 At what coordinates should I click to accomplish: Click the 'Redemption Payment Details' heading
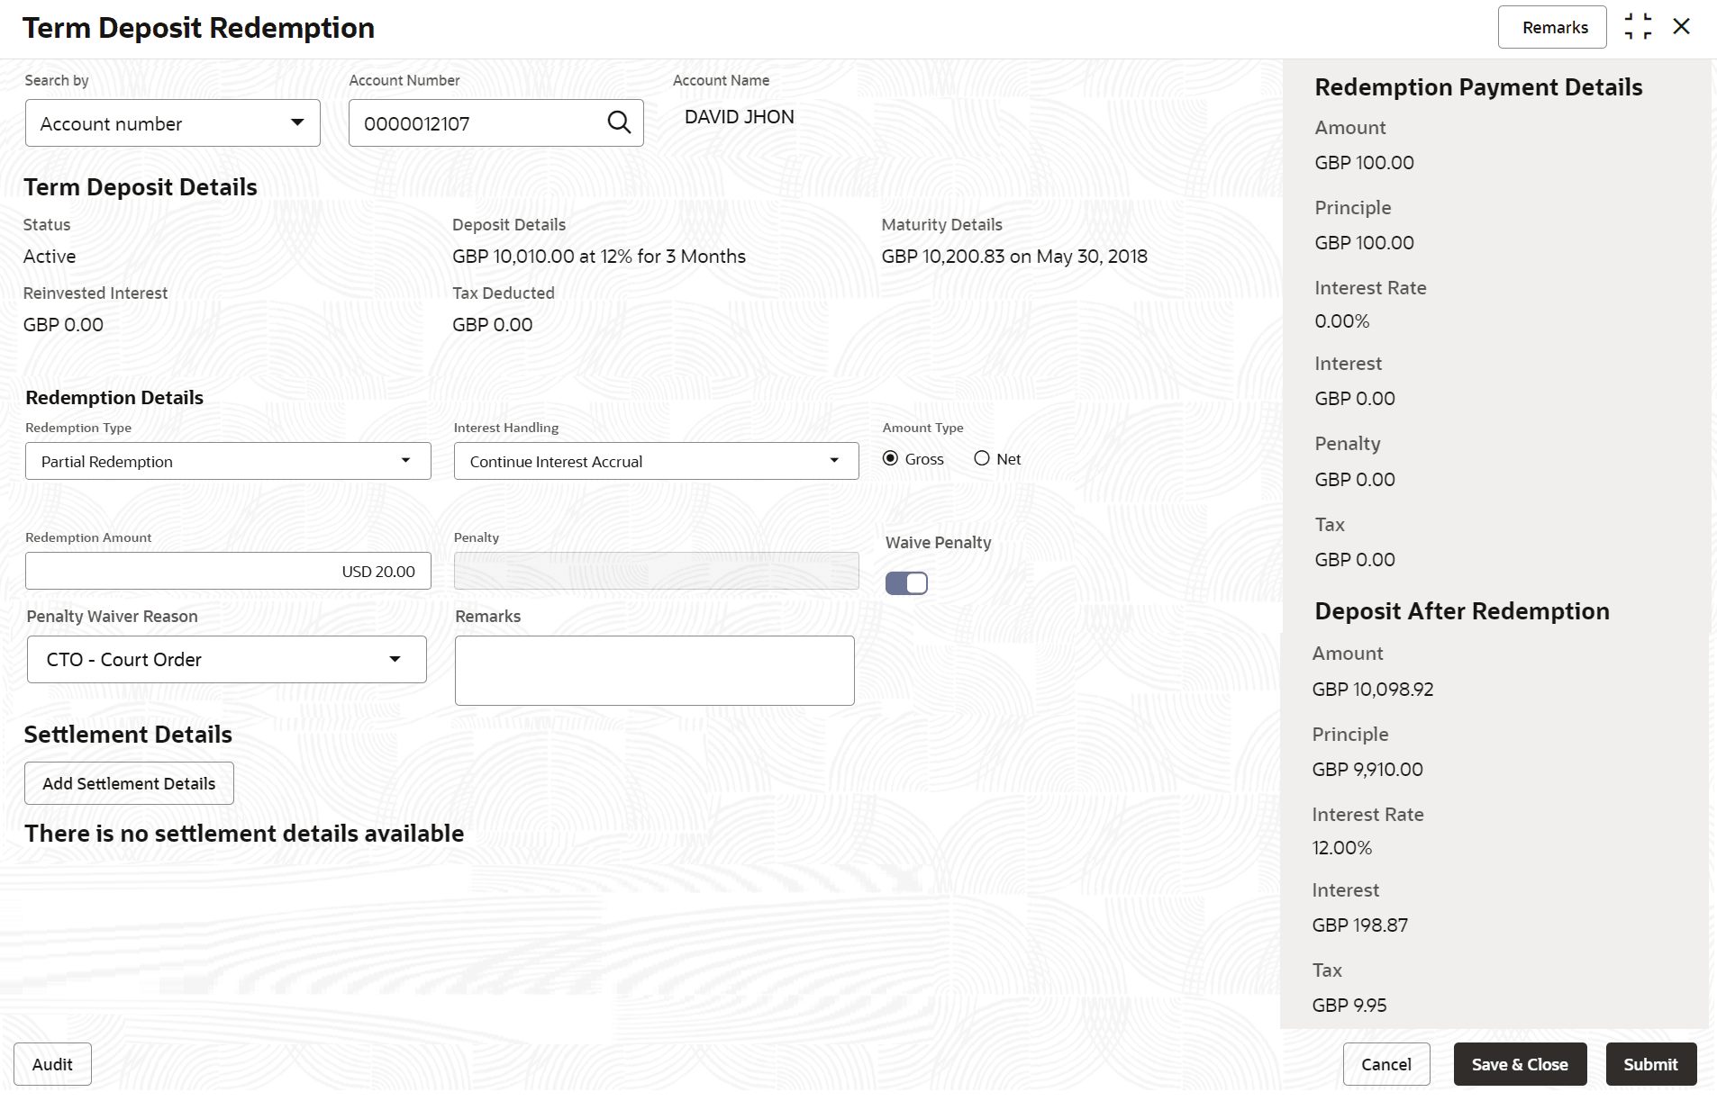point(1478,87)
